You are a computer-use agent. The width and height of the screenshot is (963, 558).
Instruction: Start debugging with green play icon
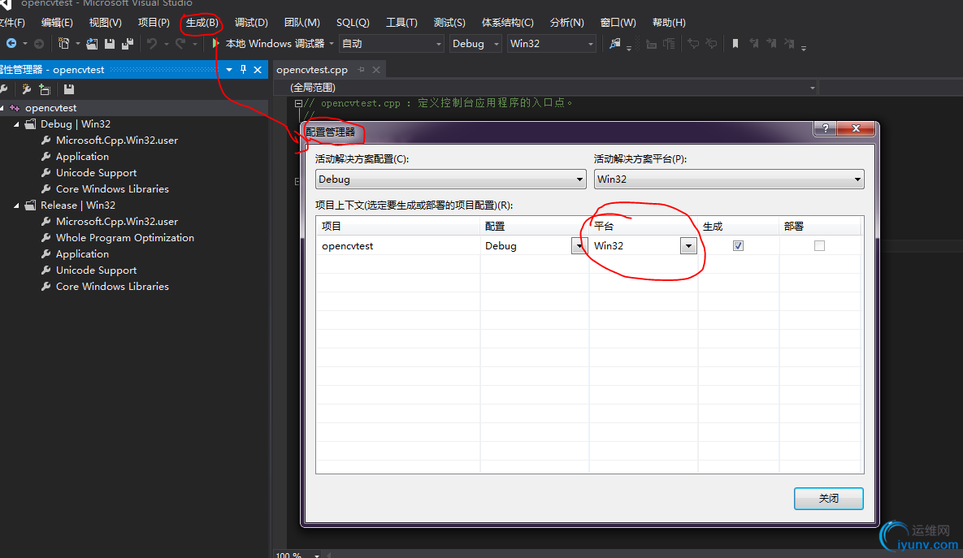215,44
